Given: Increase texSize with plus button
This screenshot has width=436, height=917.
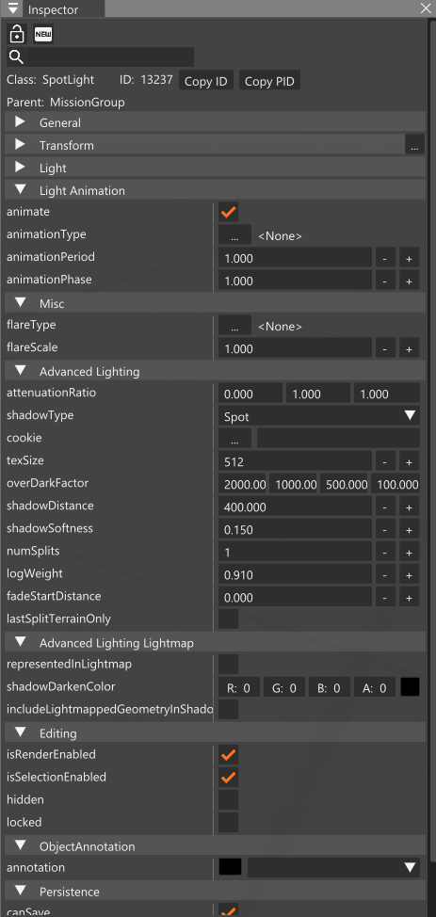Looking at the screenshot, I should coord(410,461).
